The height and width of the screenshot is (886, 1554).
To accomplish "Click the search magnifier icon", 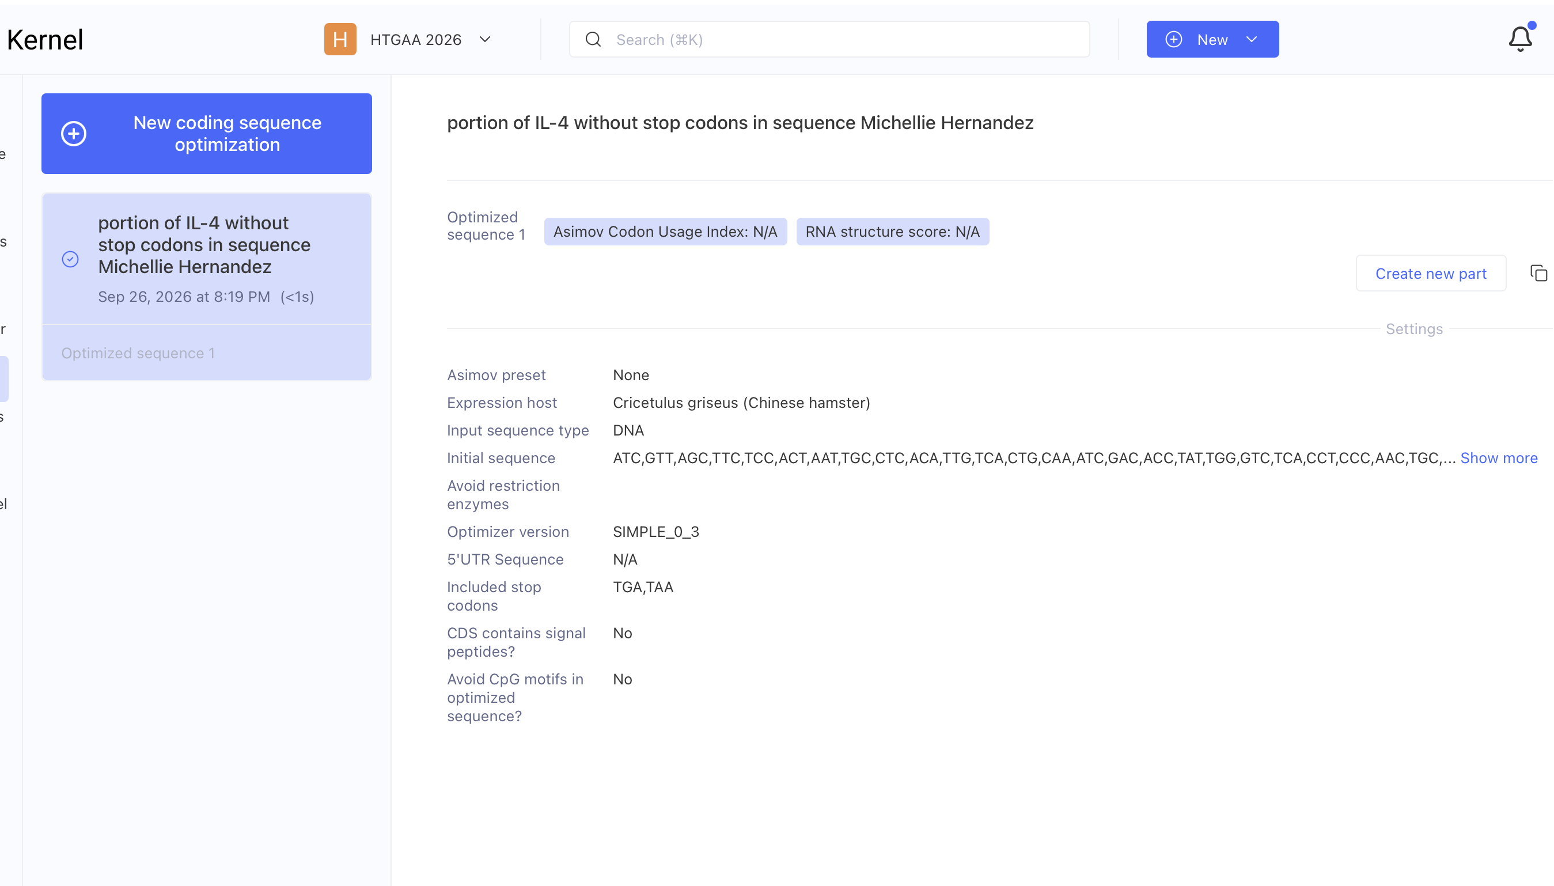I will click(x=593, y=40).
